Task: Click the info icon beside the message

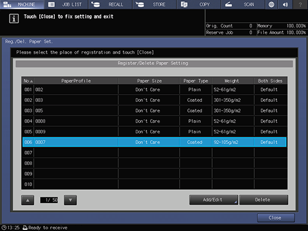Action: coord(14,18)
